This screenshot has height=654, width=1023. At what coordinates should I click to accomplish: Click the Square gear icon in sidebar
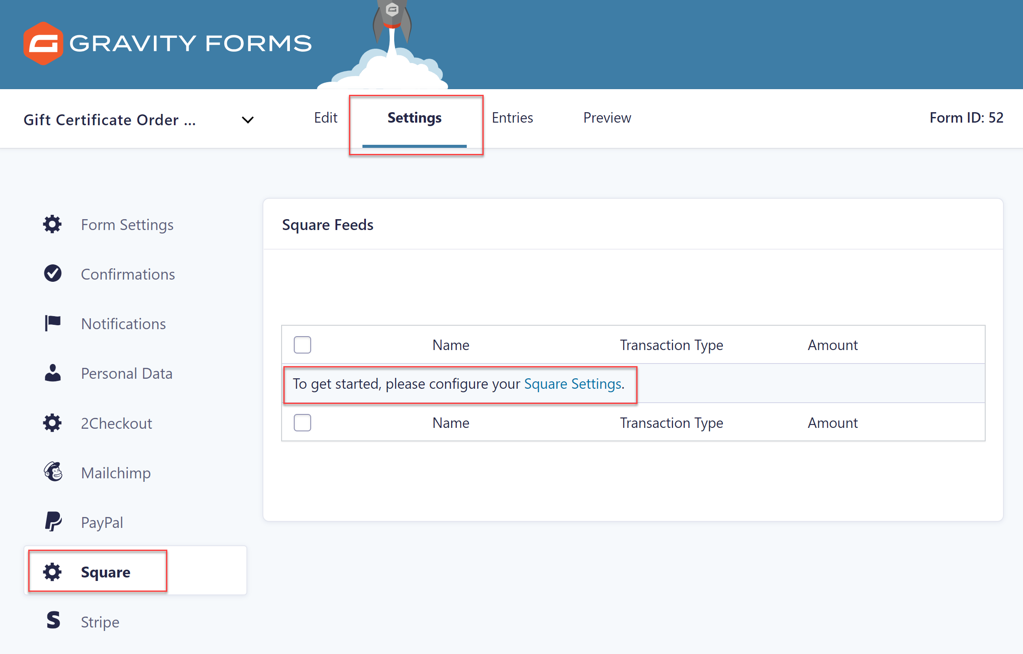click(53, 572)
